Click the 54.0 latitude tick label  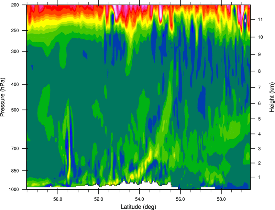[139, 199]
